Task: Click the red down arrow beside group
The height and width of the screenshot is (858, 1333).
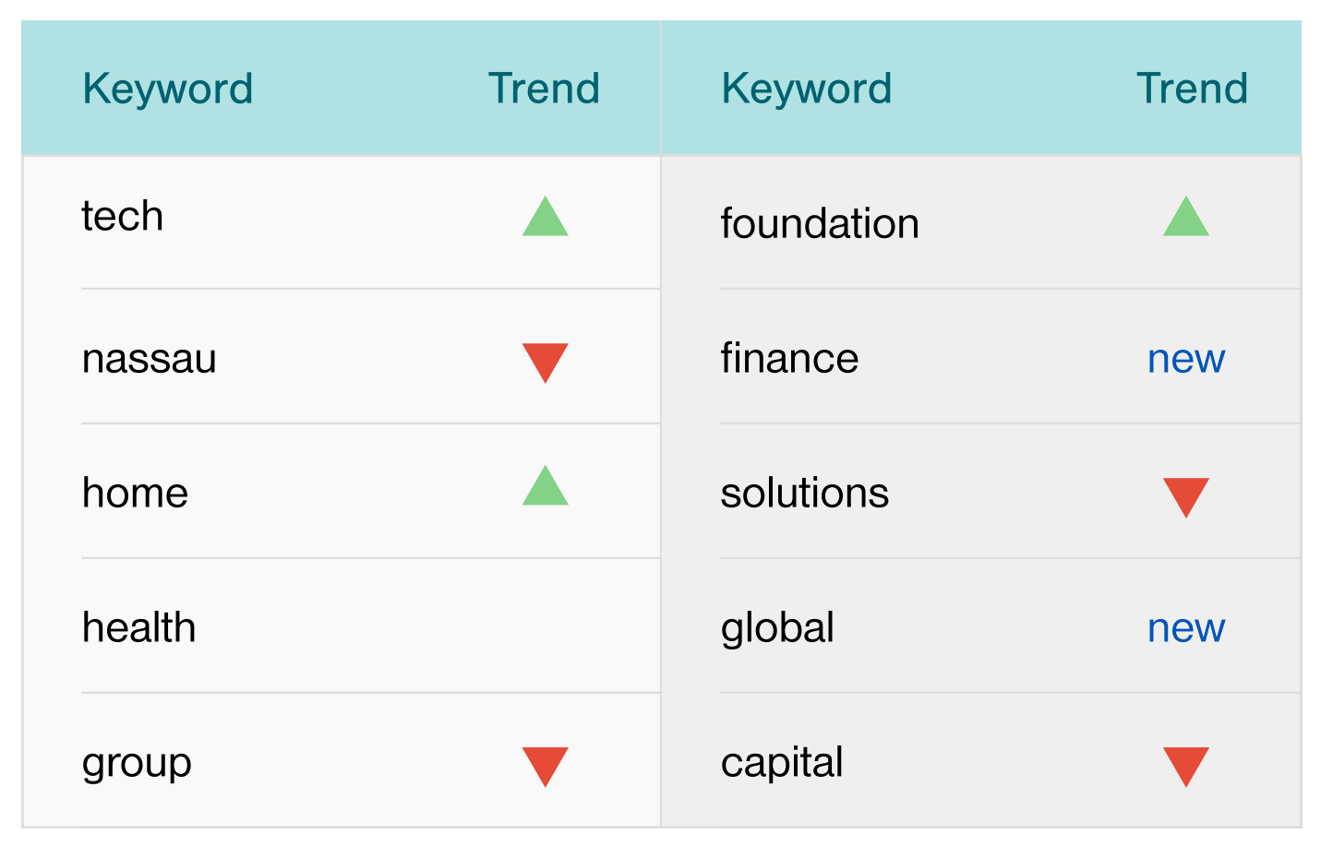Action: [x=545, y=765]
